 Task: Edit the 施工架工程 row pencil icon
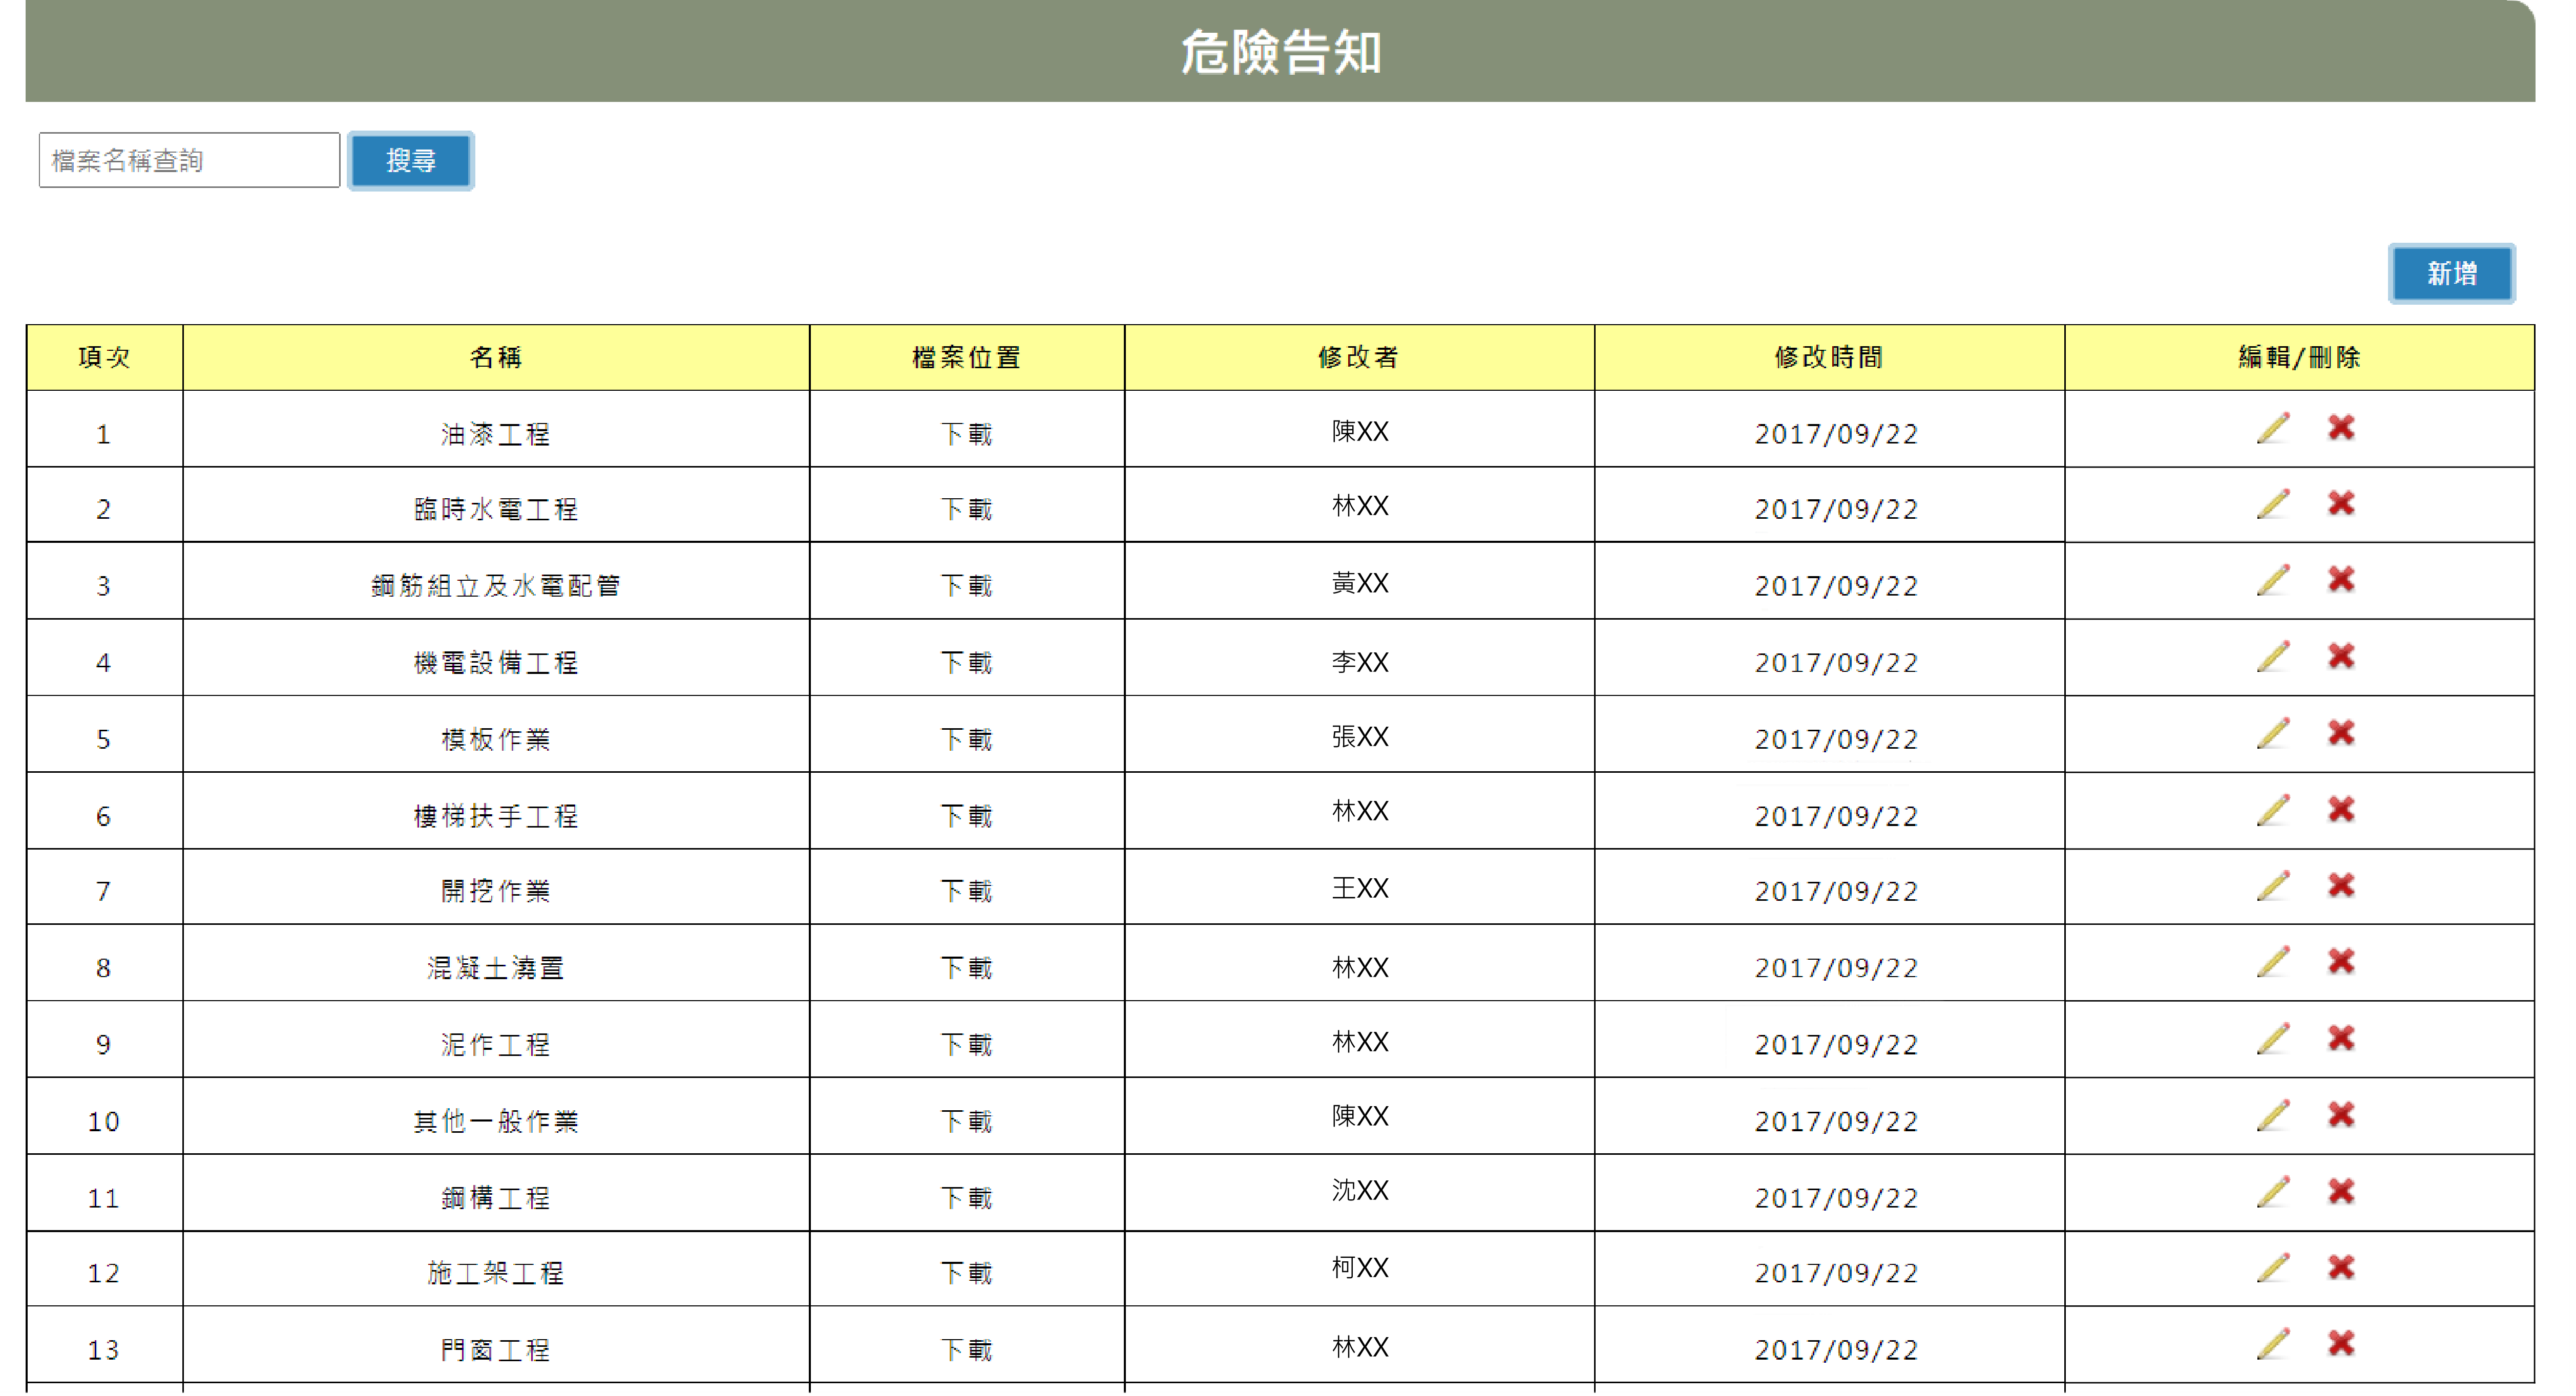point(2272,1268)
